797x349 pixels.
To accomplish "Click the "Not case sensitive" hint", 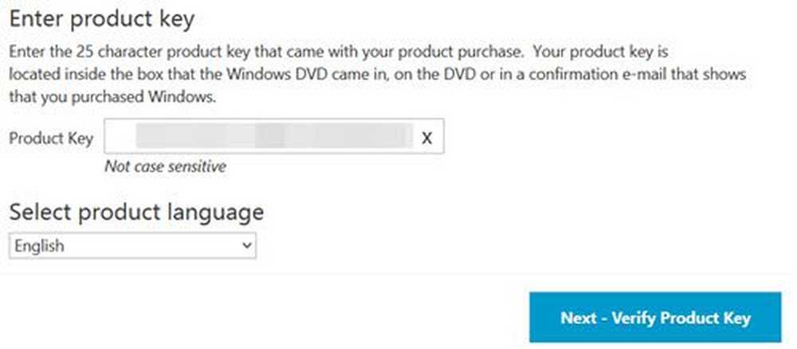I will [166, 167].
